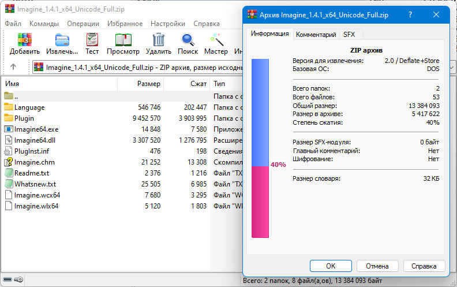
Task: Click the Whatsnew.txt size 25 505
Action: (x=151, y=184)
